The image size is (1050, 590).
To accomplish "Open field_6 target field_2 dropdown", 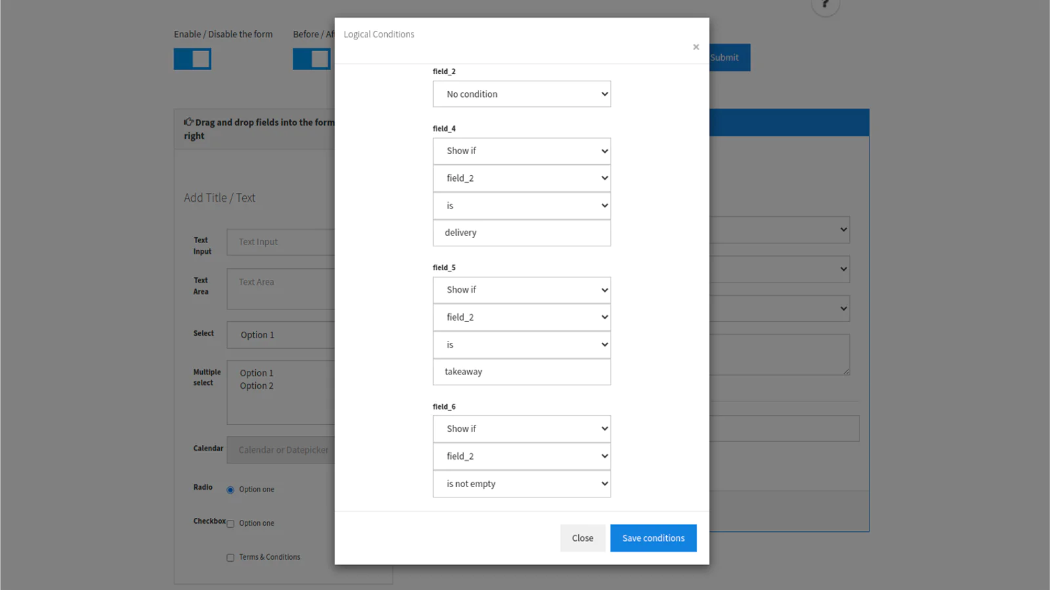I will point(522,456).
